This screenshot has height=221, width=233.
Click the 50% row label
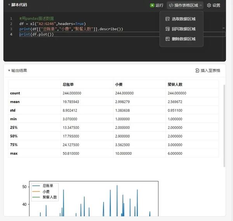point(14,136)
